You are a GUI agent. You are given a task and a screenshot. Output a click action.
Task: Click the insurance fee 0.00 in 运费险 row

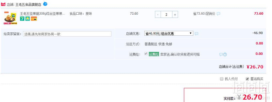[259, 54]
